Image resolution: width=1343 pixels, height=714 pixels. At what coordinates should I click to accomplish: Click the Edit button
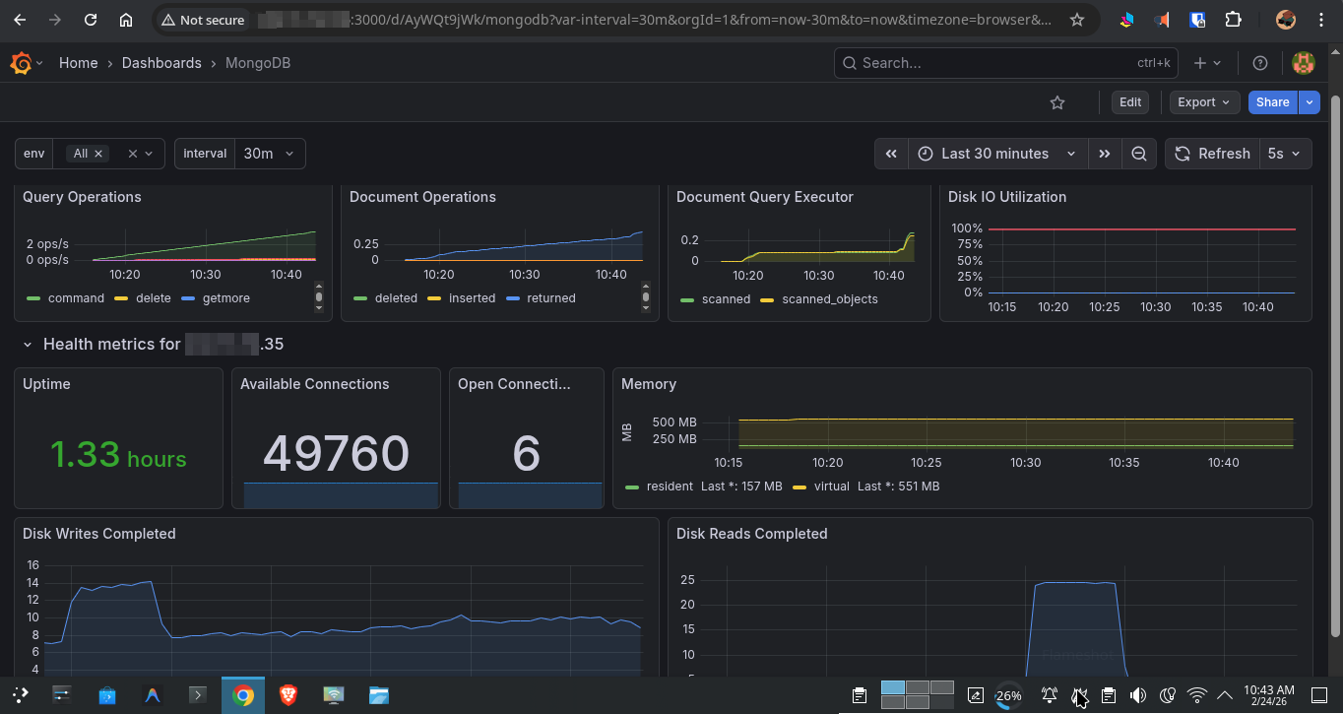tap(1129, 101)
